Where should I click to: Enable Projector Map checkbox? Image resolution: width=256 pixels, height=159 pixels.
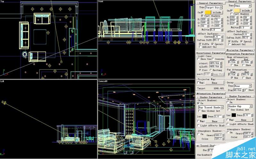tap(198, 83)
